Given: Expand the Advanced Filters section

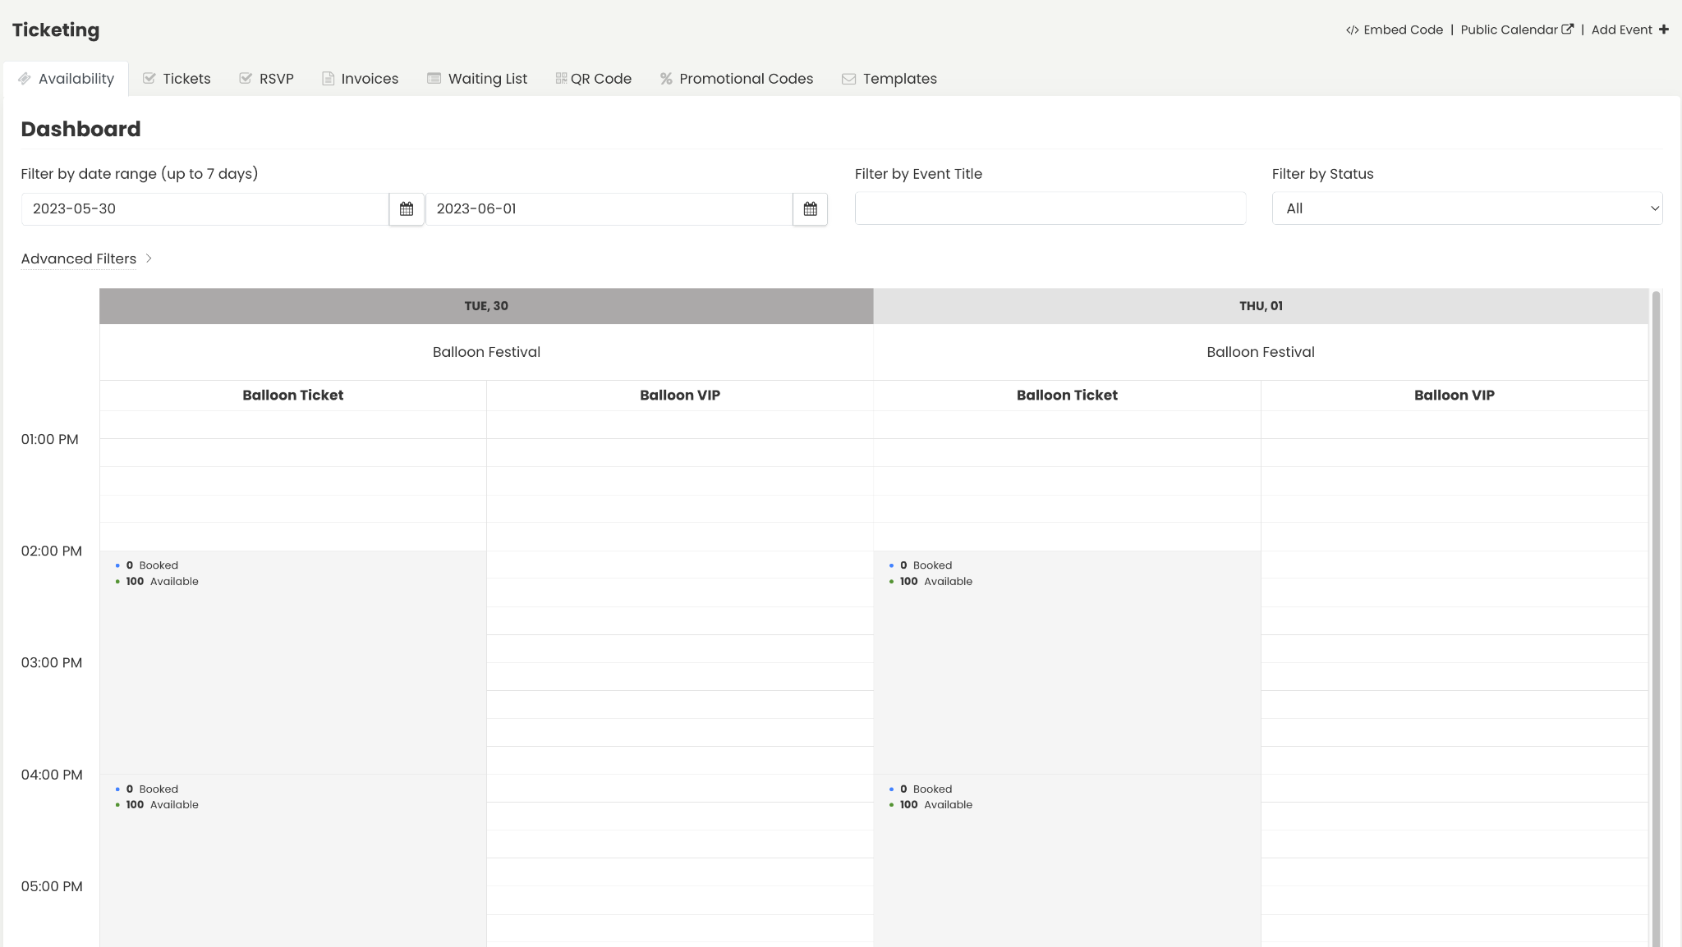Looking at the screenshot, I should 79,259.
